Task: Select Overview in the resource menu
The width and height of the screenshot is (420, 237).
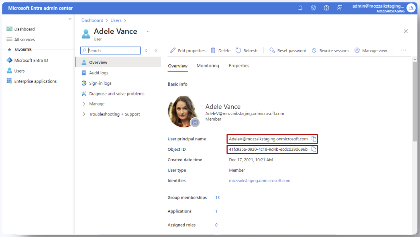Action: [118, 62]
